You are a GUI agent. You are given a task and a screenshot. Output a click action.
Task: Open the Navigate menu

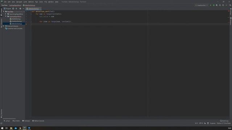point(19,2)
